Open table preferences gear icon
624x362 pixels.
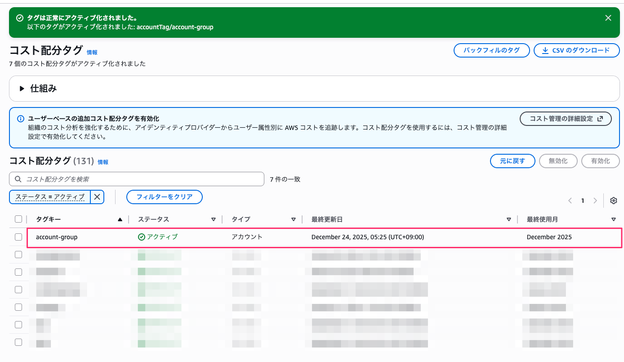tap(613, 201)
